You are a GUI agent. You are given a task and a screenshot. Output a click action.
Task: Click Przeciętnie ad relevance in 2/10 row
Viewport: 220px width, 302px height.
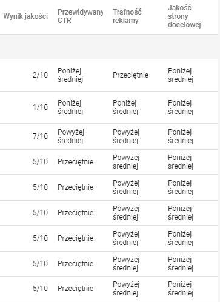click(x=130, y=75)
